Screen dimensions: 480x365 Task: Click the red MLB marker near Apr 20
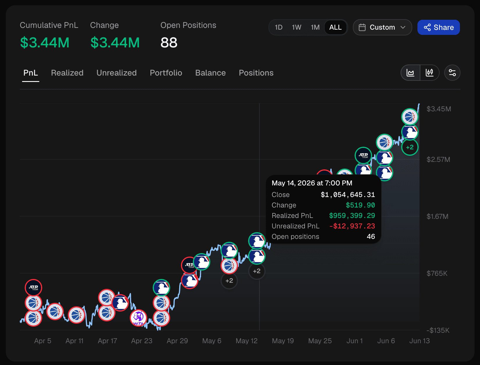click(x=120, y=303)
